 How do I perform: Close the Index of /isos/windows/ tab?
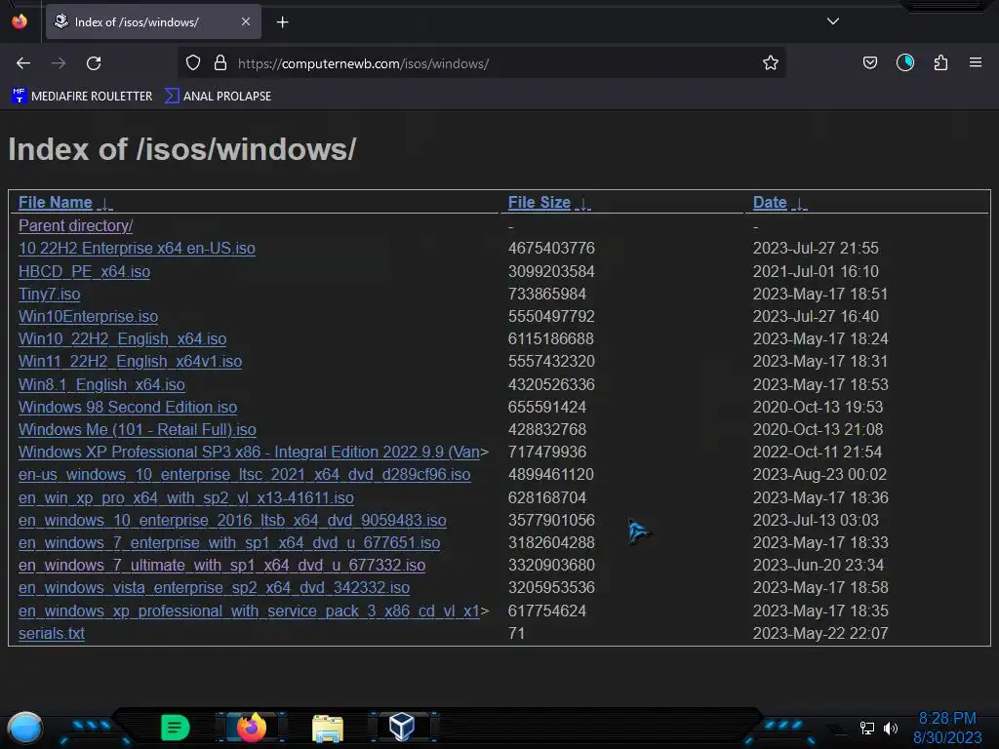pos(246,21)
